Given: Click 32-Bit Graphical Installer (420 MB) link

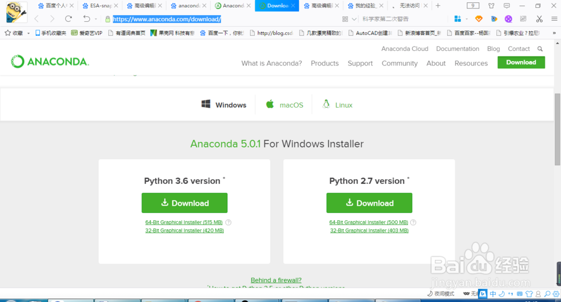Looking at the screenshot, I should (x=184, y=230).
